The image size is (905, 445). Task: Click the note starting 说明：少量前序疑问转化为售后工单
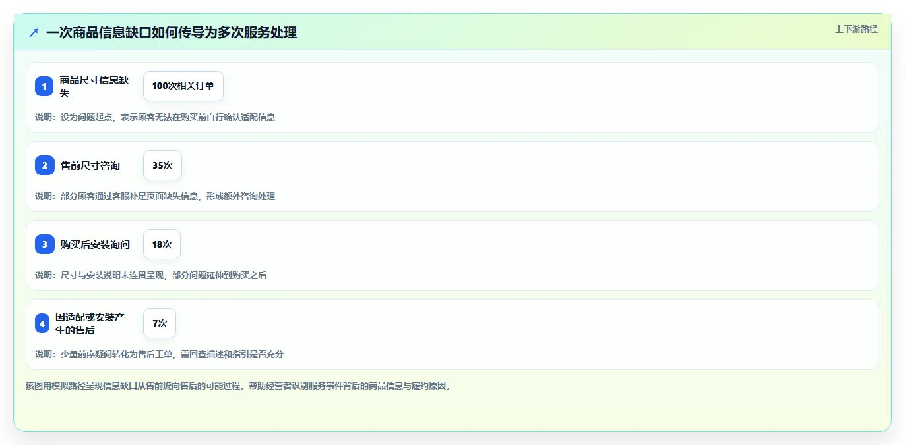coord(160,354)
